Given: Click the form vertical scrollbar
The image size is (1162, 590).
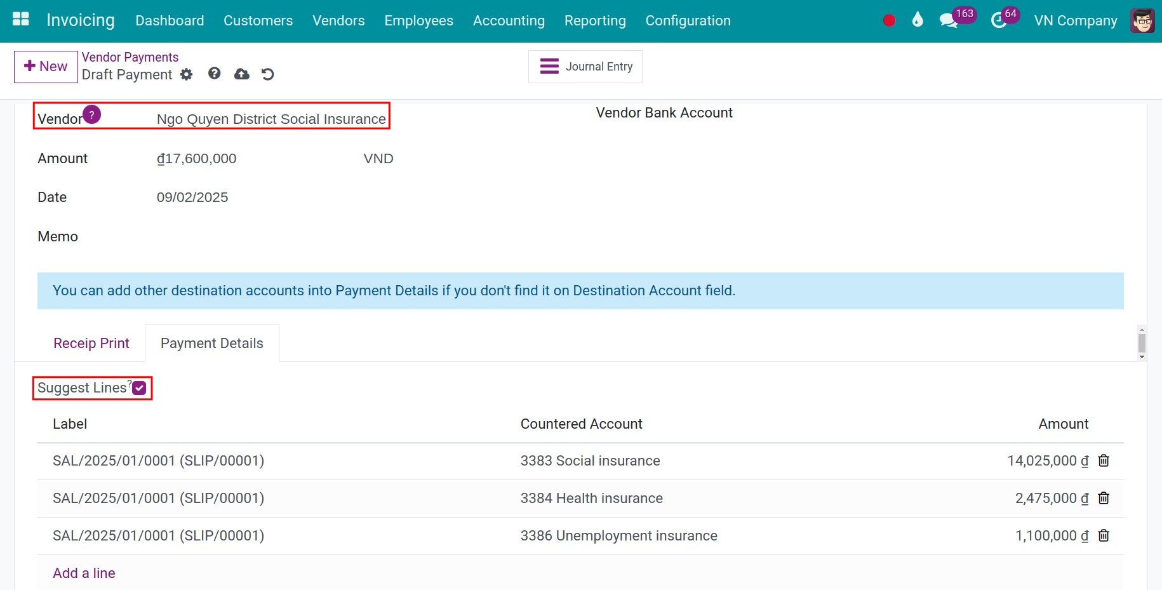Looking at the screenshot, I should (x=1142, y=344).
